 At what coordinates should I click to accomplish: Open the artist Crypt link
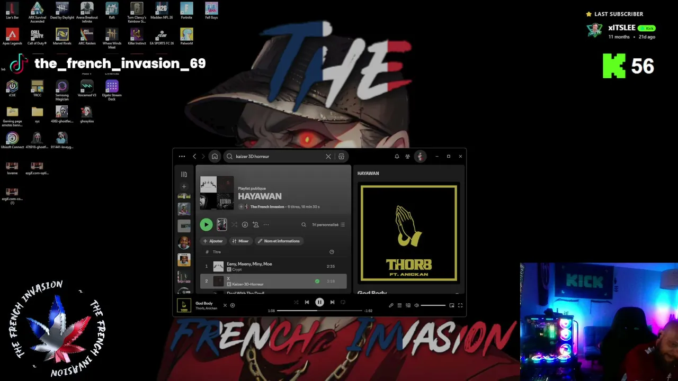(x=237, y=270)
